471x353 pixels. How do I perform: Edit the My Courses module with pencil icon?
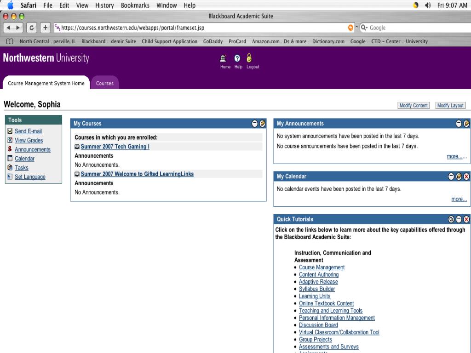click(x=263, y=123)
